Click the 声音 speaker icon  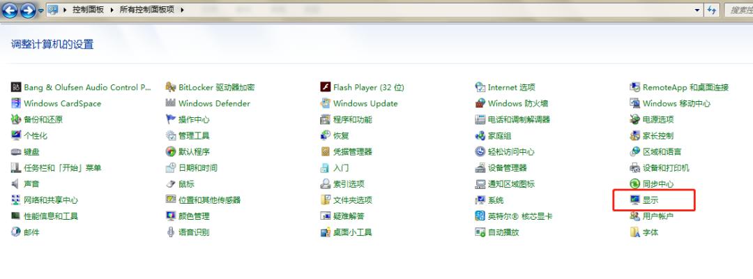coord(16,184)
